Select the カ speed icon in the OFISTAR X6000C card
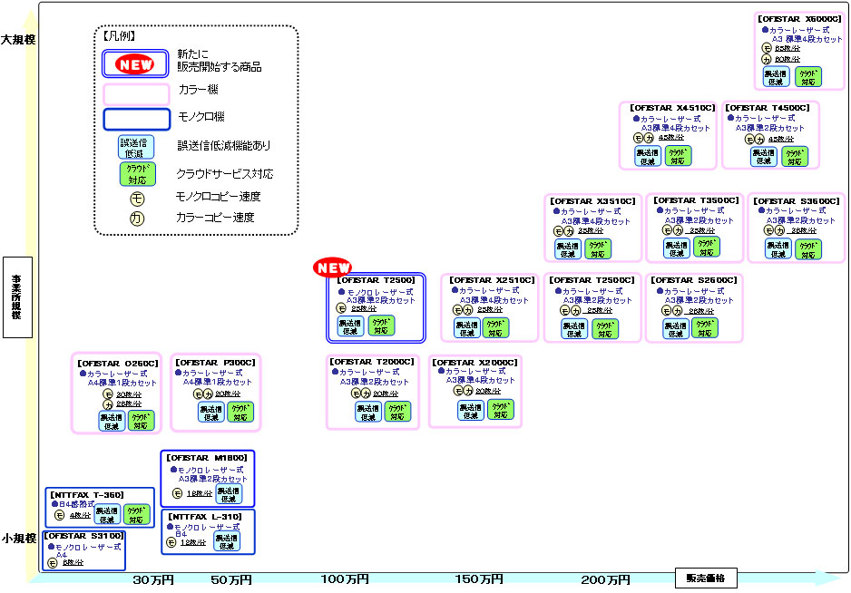 pyautogui.click(x=767, y=59)
